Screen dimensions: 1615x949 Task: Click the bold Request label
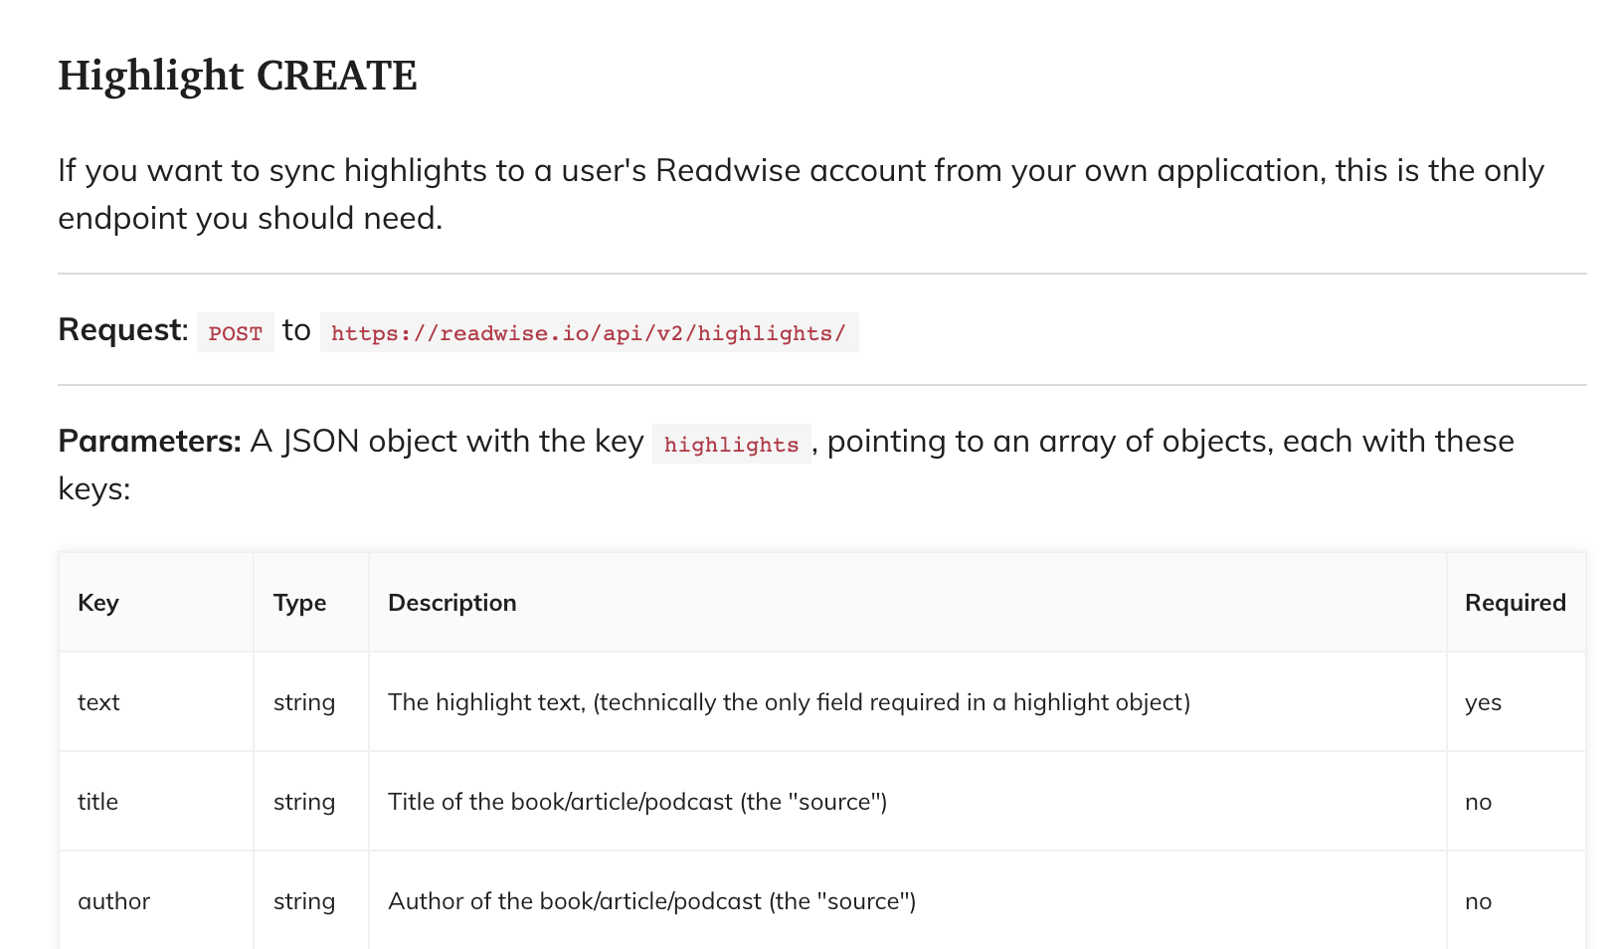click(x=121, y=329)
